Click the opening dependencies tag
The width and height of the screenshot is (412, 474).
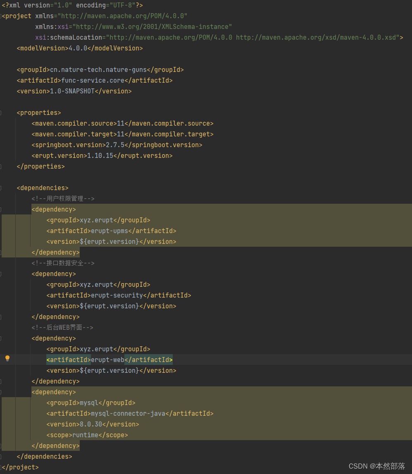pyautogui.click(x=43, y=188)
